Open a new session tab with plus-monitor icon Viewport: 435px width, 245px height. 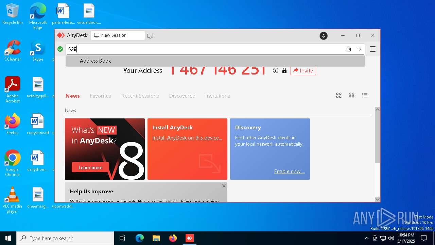tap(150, 36)
